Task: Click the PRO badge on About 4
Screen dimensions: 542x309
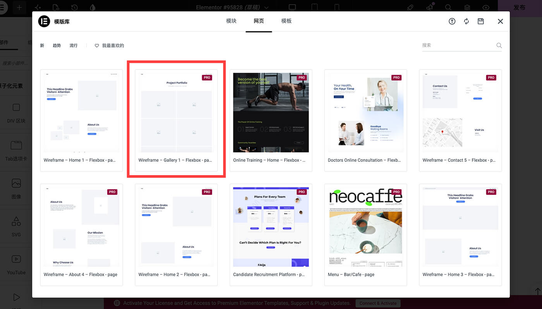Action: point(112,192)
